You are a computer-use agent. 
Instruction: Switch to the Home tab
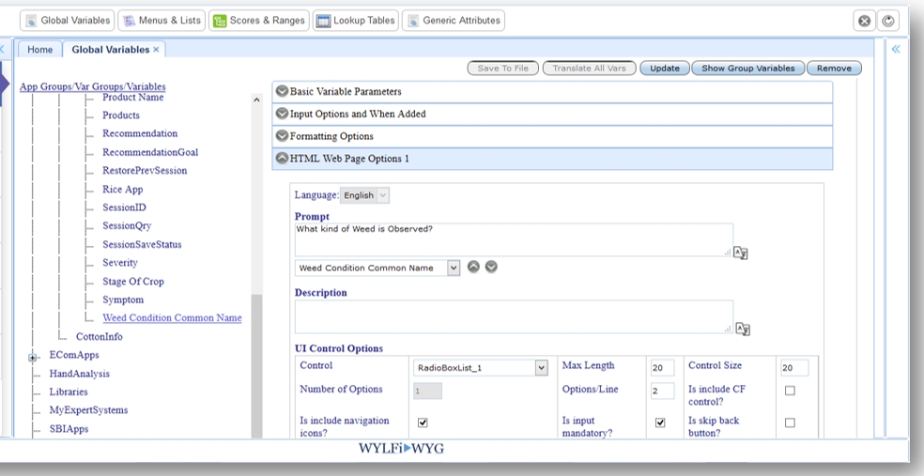pos(39,50)
